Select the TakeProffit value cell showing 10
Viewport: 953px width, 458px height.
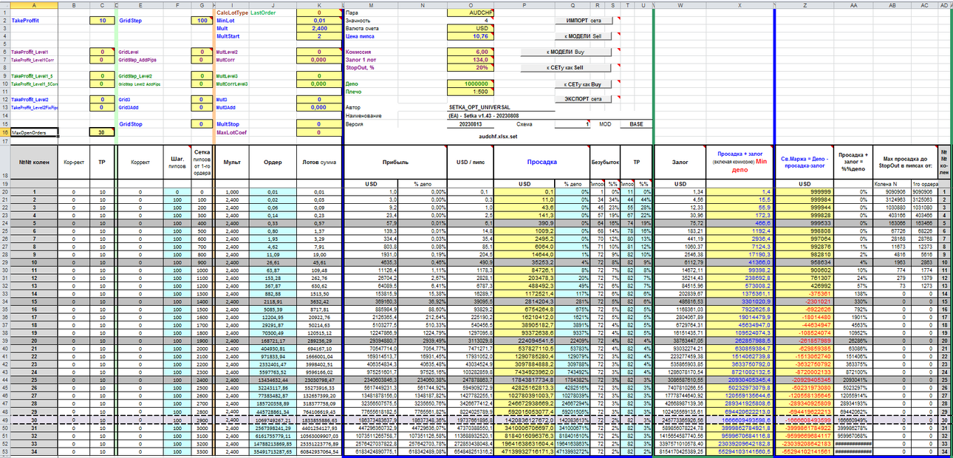(x=101, y=21)
